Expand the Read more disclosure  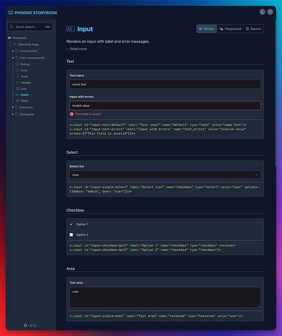coord(77,49)
